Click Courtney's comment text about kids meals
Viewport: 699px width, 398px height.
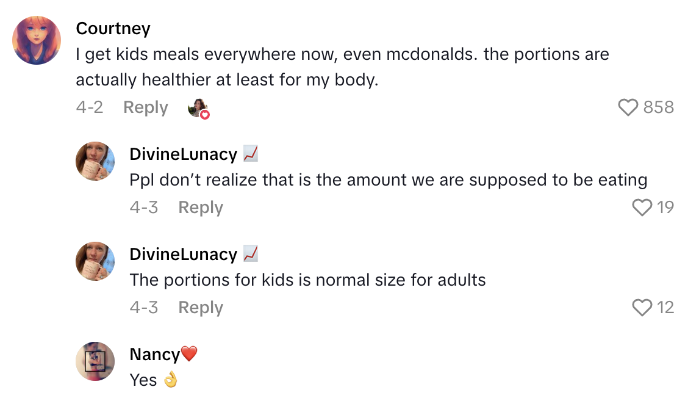(x=342, y=67)
